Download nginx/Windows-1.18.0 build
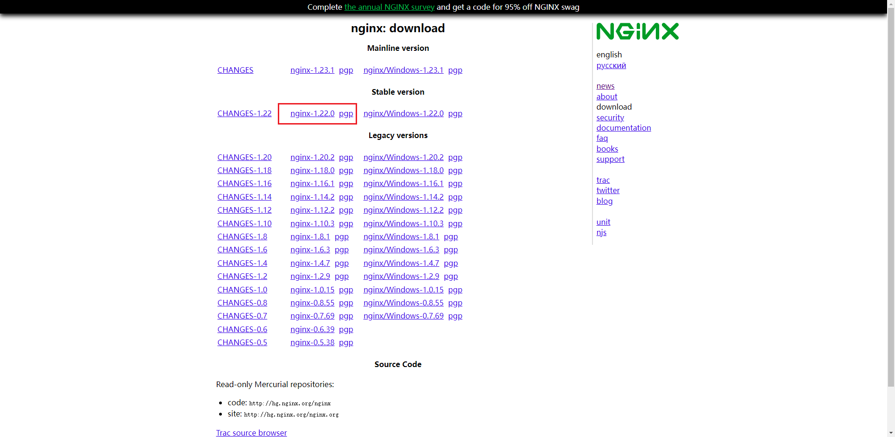 coord(403,170)
